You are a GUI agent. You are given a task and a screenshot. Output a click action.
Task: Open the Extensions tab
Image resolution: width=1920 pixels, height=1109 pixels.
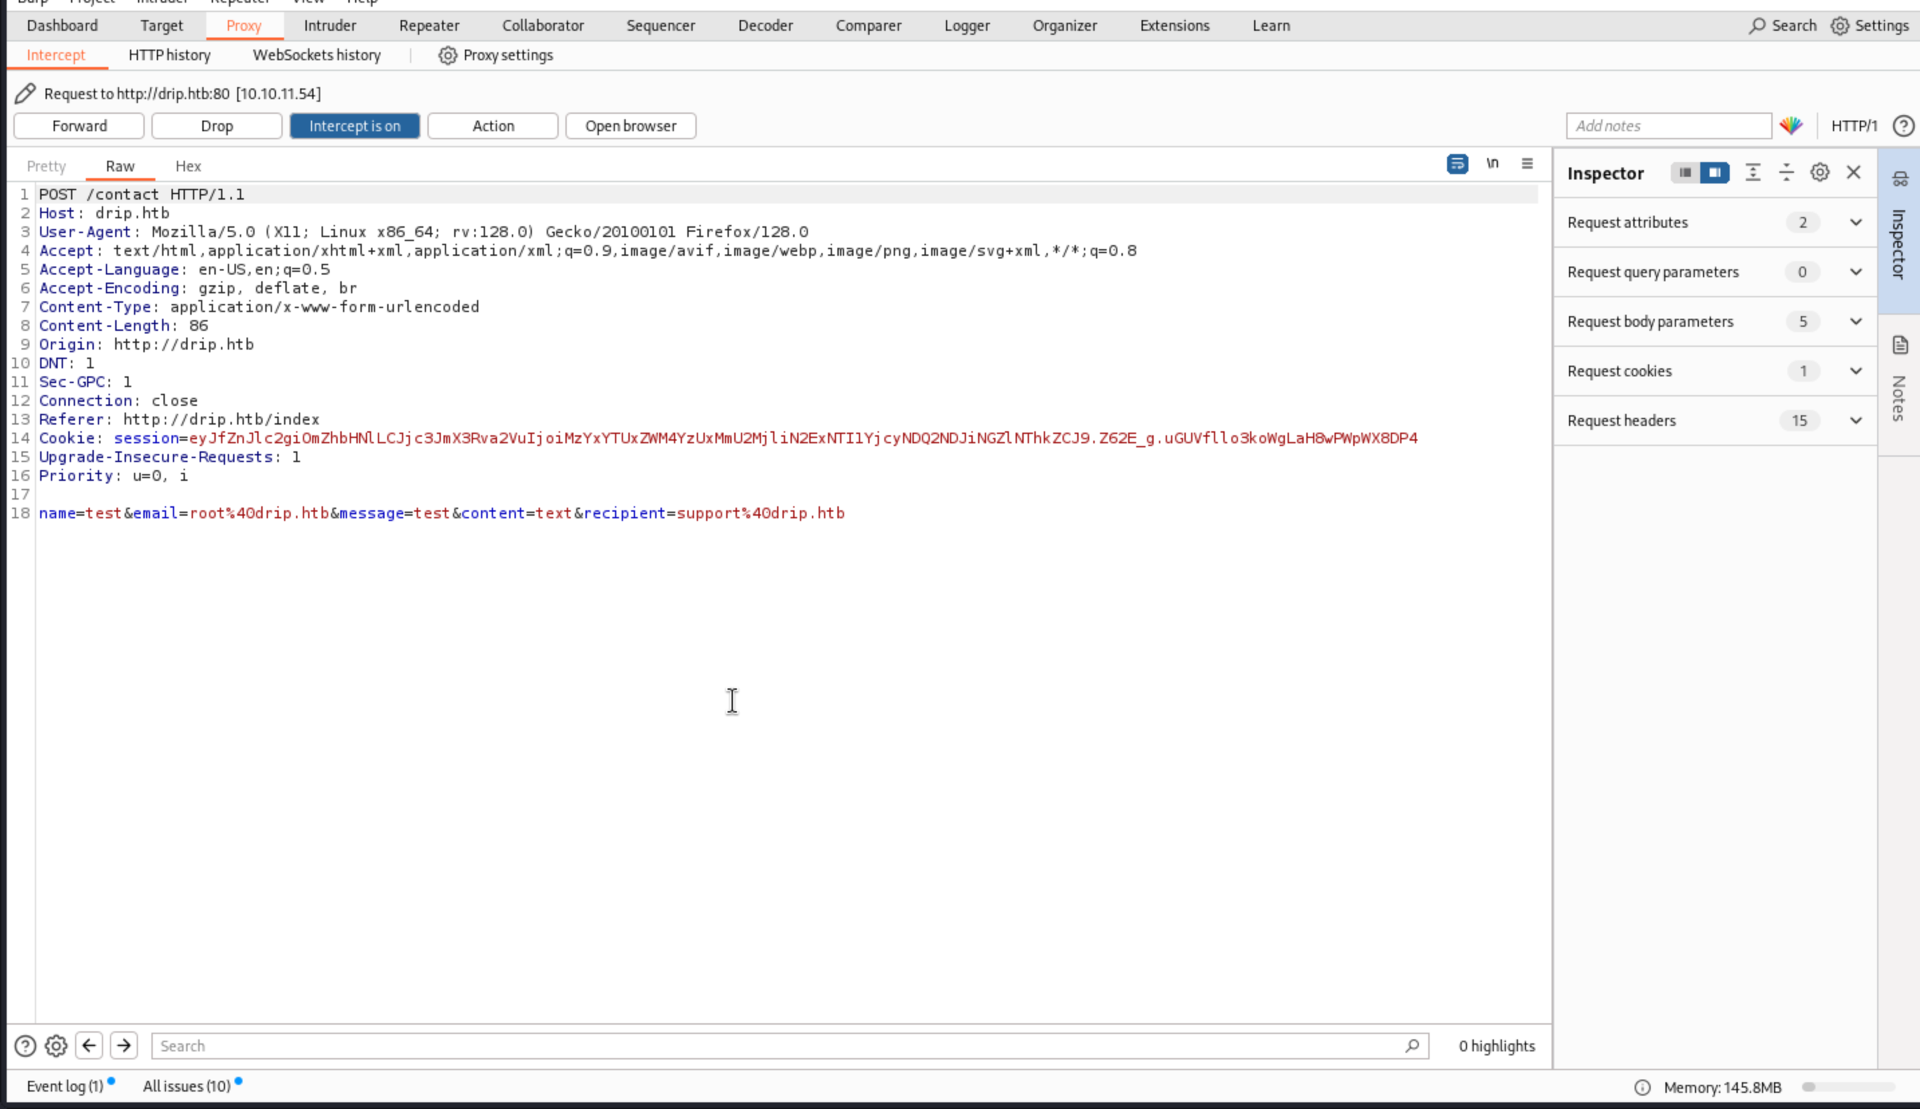point(1175,26)
